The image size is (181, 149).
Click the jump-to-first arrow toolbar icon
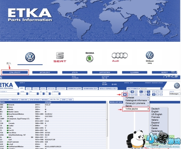click(154, 94)
